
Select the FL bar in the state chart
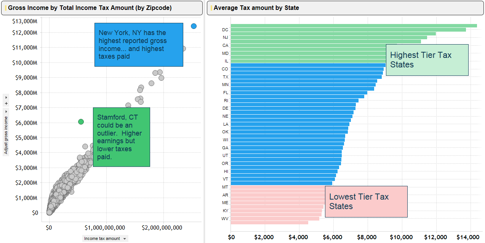pyautogui.click(x=299, y=93)
